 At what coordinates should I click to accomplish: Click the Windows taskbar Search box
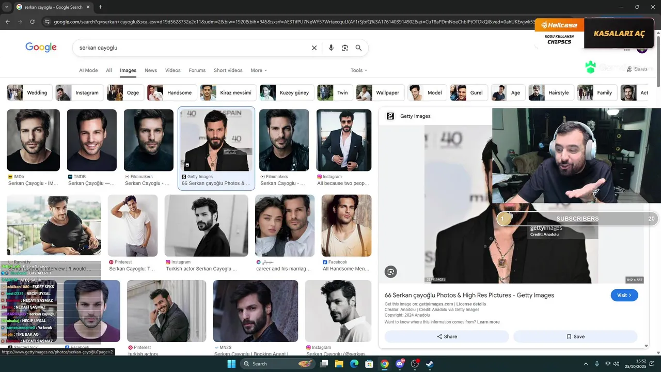click(277, 364)
